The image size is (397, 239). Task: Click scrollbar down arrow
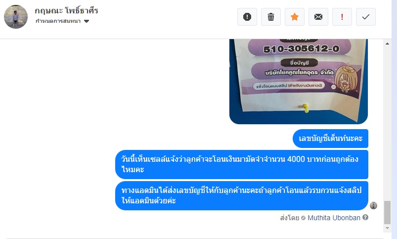pos(387,228)
